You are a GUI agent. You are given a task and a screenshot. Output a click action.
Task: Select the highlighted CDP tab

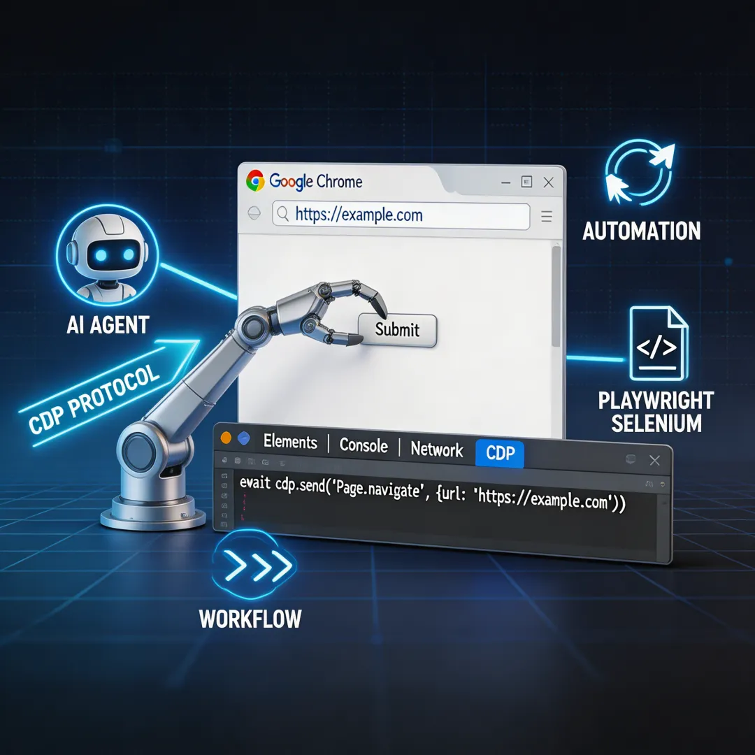pyautogui.click(x=500, y=453)
